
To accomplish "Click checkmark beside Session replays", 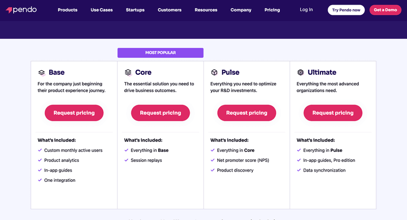I will (126, 160).
